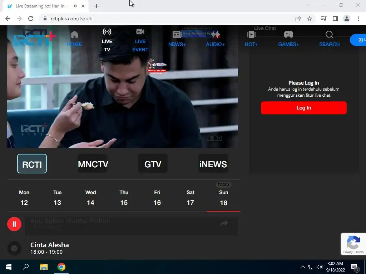Viewport: 366px width, 274px height.
Task: Share this page icon
Action: point(298,19)
